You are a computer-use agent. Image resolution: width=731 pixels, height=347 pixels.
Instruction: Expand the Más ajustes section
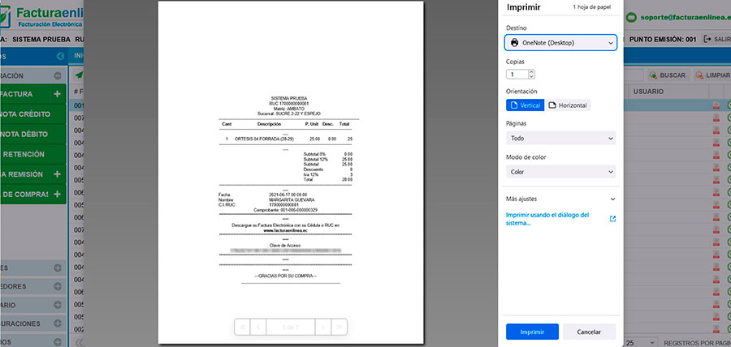tap(560, 199)
